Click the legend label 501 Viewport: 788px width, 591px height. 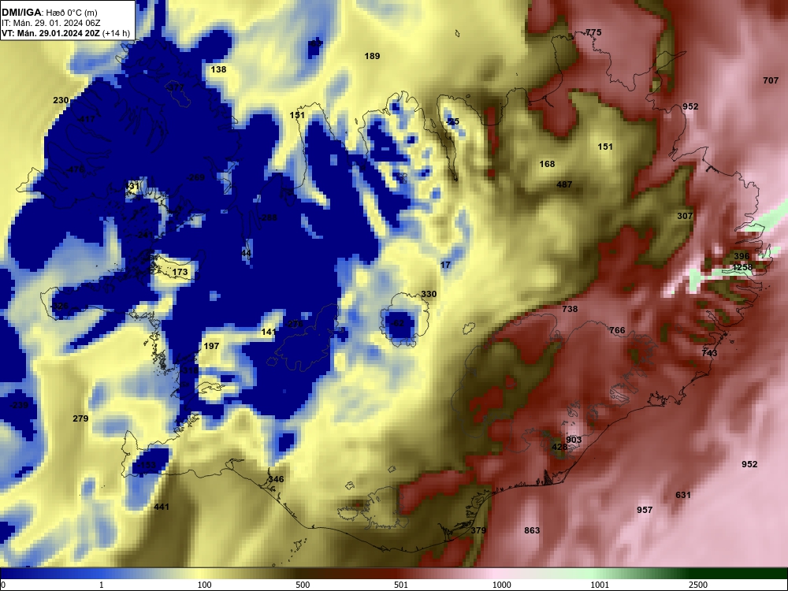[401, 585]
